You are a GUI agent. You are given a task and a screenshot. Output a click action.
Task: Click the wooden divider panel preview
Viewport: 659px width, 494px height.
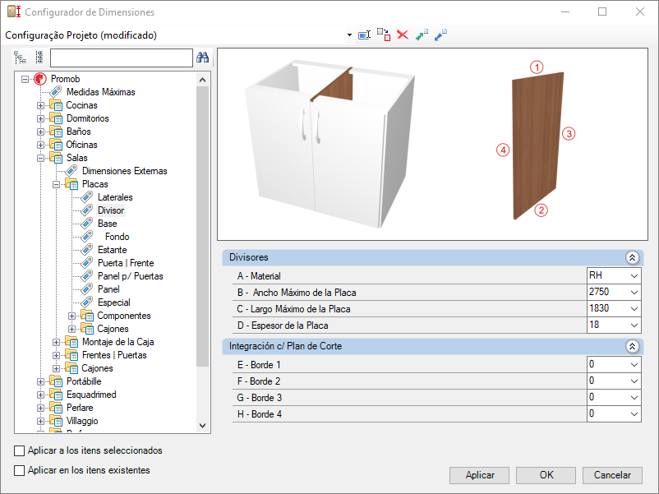point(537,145)
